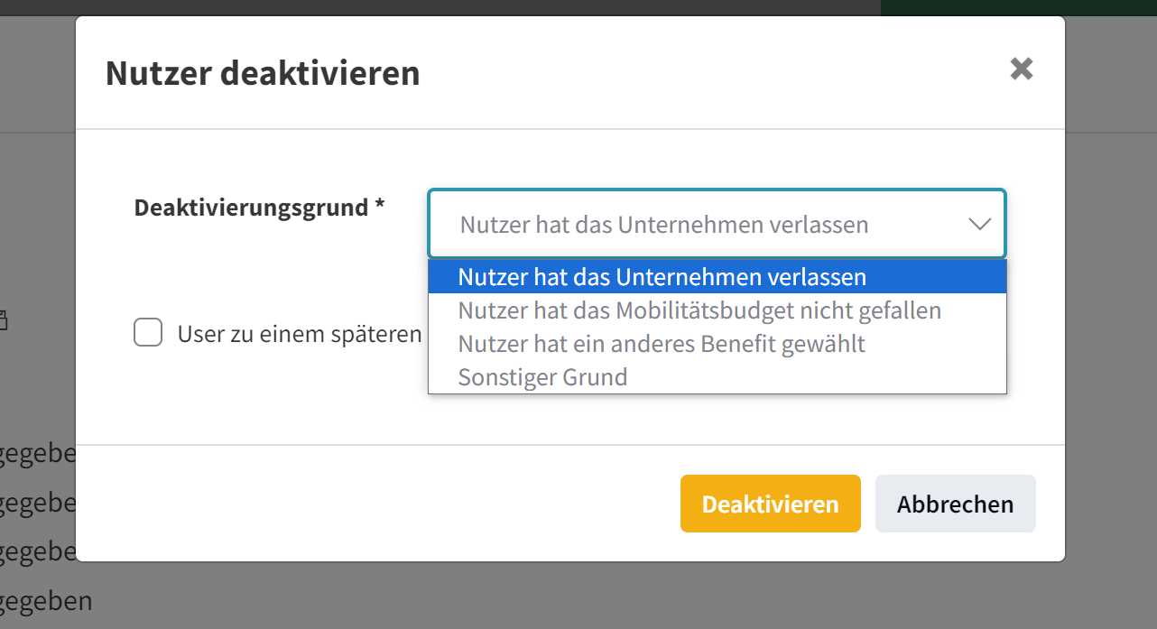Pick 'Nutzer hat ein anderes Benefit gewählt'
The width and height of the screenshot is (1157, 629).
click(661, 344)
